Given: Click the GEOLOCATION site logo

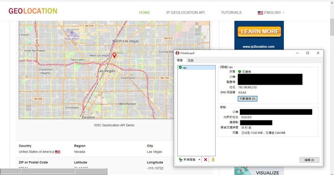Looking at the screenshot, I should click(33, 11).
